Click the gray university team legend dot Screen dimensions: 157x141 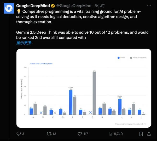pyautogui.click(x=131, y=58)
